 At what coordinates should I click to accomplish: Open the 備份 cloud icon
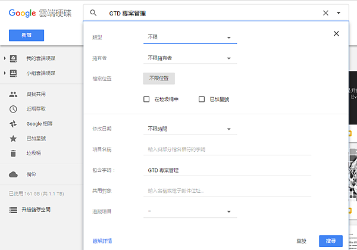13,174
